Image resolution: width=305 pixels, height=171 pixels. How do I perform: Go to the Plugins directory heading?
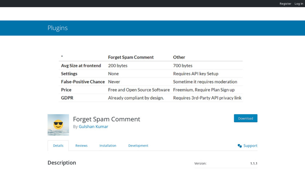[57, 28]
